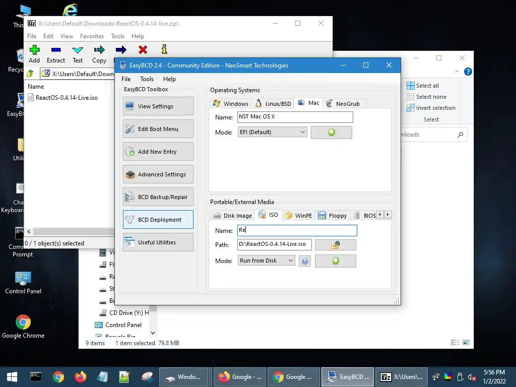The width and height of the screenshot is (516, 387).
Task: Click the NST Mac OS X name field
Action: [x=295, y=117]
